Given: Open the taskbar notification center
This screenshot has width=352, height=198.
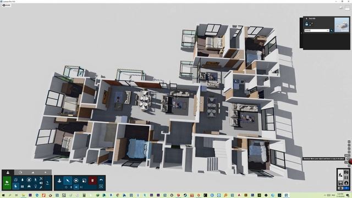Looking at the screenshot, I should coord(348,195).
